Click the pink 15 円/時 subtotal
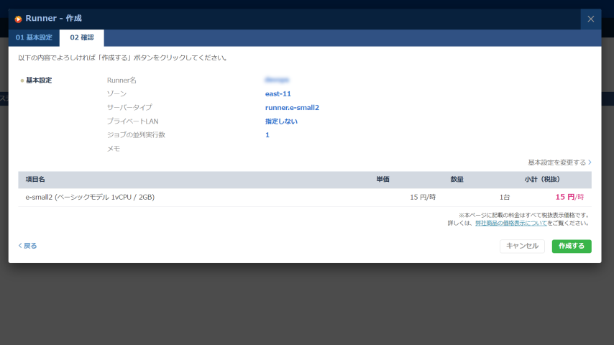614x345 pixels. (x=569, y=197)
